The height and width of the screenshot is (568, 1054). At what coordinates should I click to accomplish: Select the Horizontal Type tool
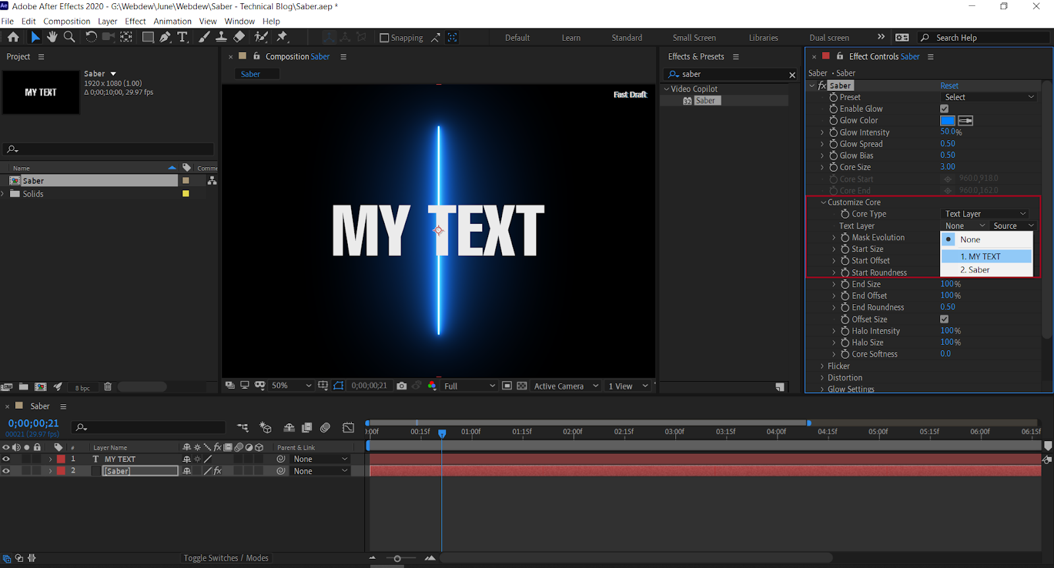[x=182, y=38]
